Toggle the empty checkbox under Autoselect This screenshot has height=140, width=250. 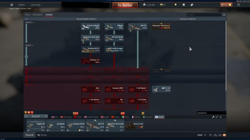point(224,117)
